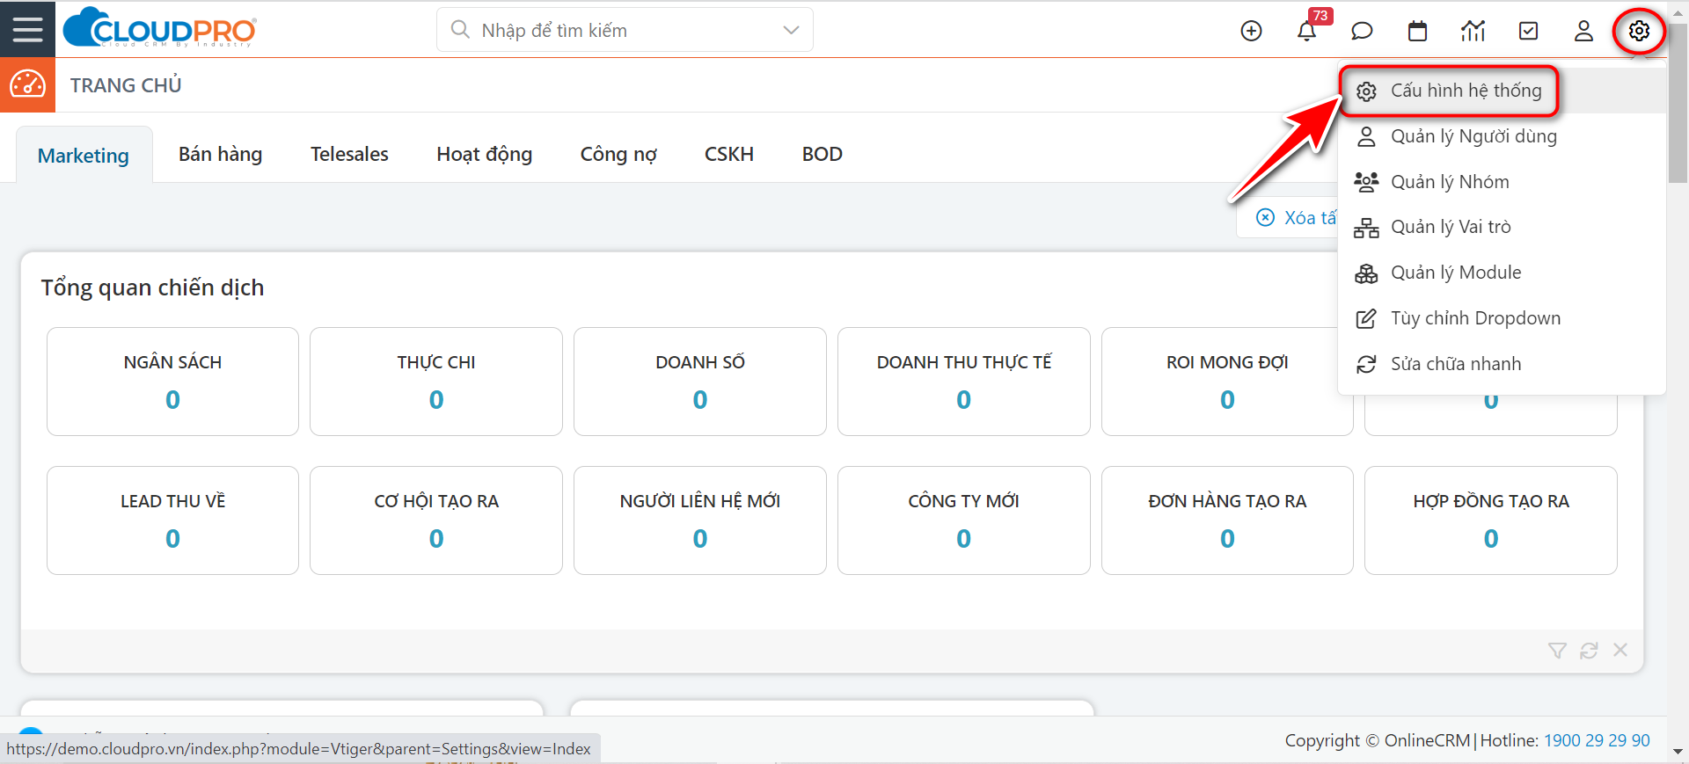Screen dimensions: 1689x764
Task: Click the LEAD THU VỀ card
Action: [x=172, y=520]
